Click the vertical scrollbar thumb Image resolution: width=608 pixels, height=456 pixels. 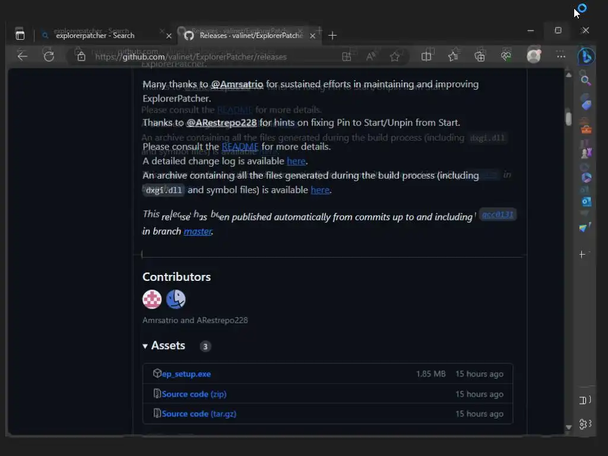click(x=568, y=119)
